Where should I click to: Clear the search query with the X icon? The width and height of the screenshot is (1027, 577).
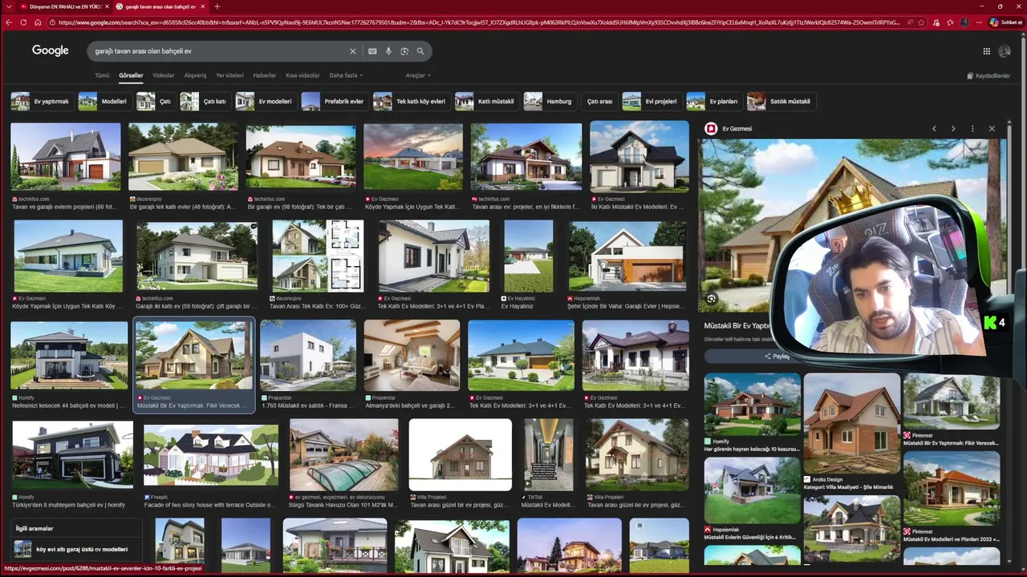click(x=352, y=51)
